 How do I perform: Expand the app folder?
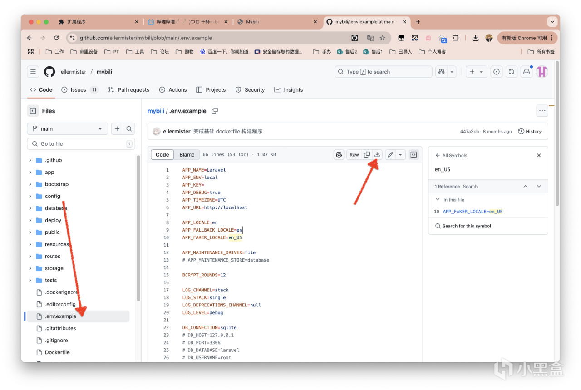[x=30, y=173]
